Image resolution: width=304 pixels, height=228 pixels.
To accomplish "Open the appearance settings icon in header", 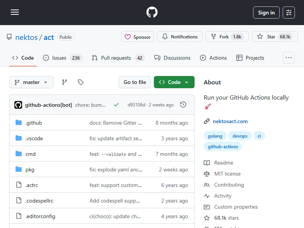I will coord(289,13).
